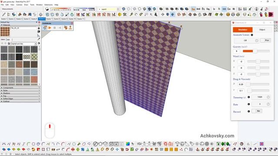Viewport: 278px width, 156px height.
Task: Close the ClothWorks floating toolbar
Action: coord(72,23)
